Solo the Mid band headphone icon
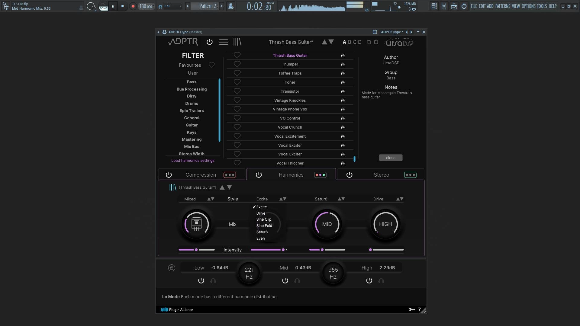Image resolution: width=580 pixels, height=326 pixels. (x=297, y=281)
